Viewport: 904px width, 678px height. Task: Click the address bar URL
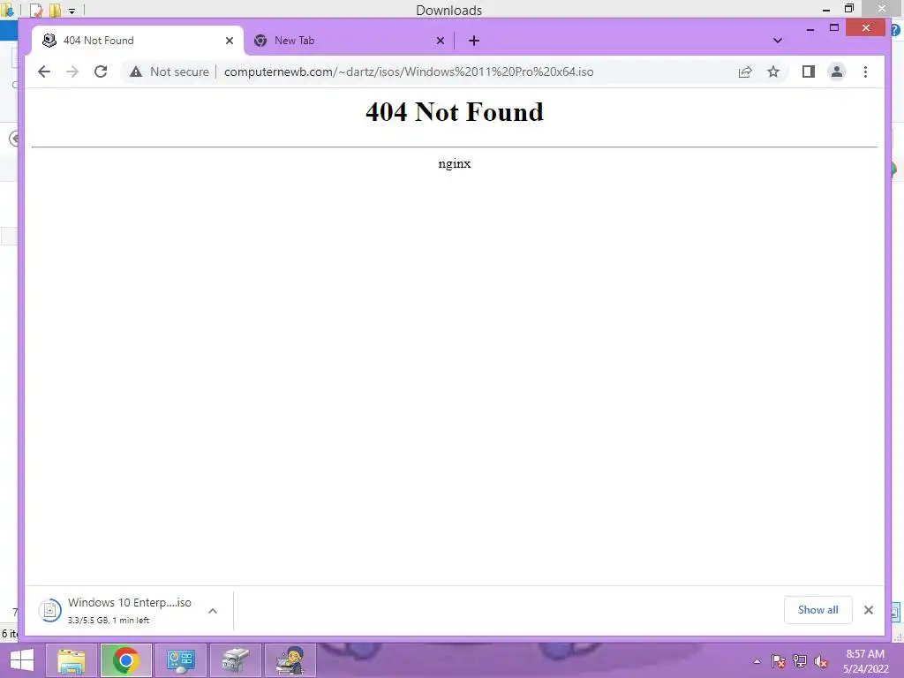point(409,72)
